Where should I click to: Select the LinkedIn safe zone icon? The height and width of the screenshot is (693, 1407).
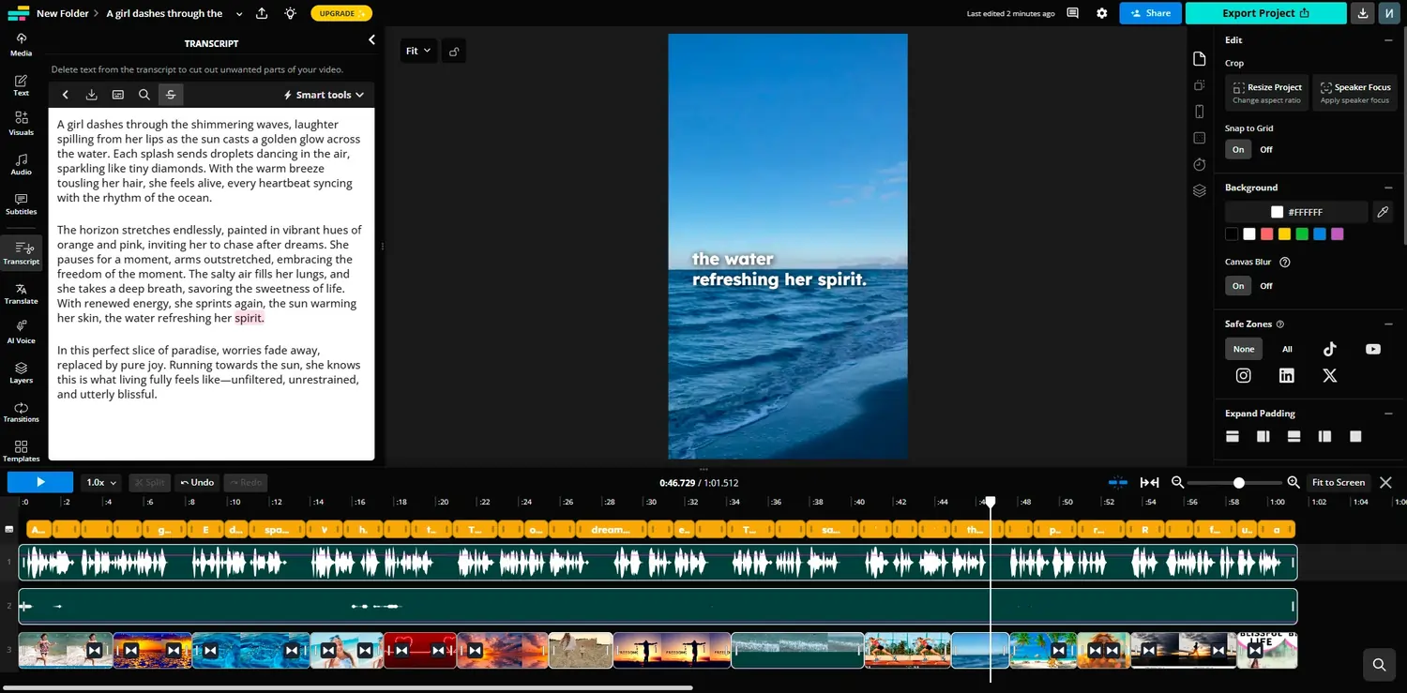click(1287, 375)
